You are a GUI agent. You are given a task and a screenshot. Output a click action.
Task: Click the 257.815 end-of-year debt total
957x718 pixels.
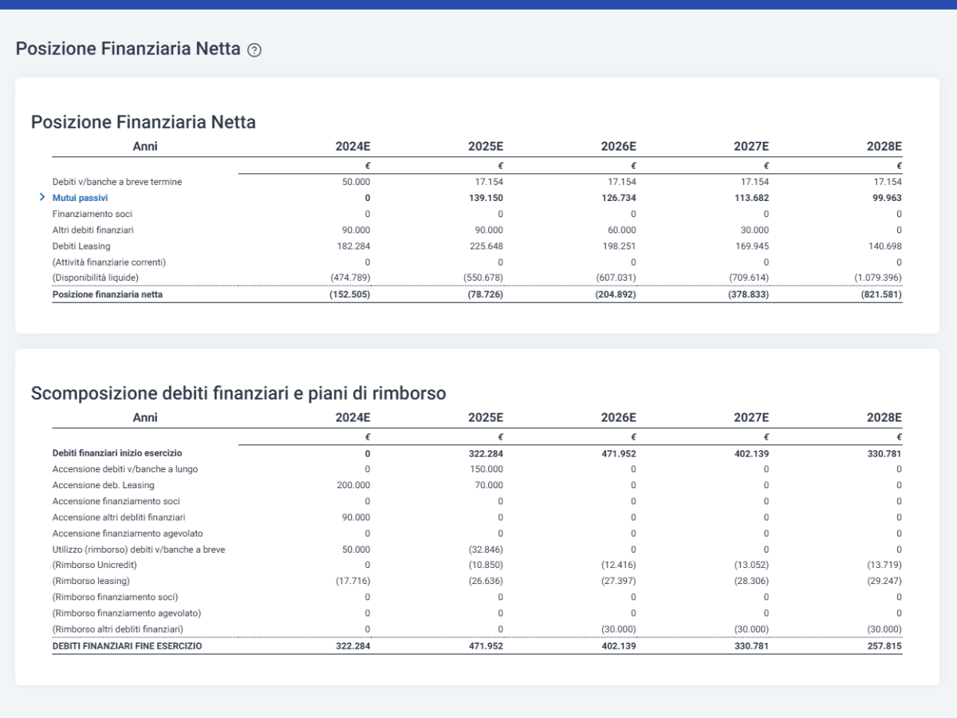(884, 646)
